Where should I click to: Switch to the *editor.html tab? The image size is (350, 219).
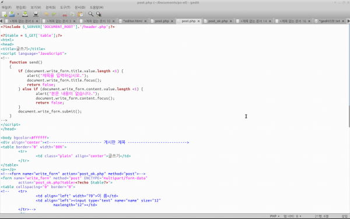coord(132,21)
